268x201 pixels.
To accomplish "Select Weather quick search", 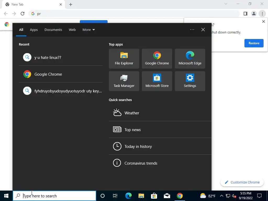I will [x=160, y=113].
